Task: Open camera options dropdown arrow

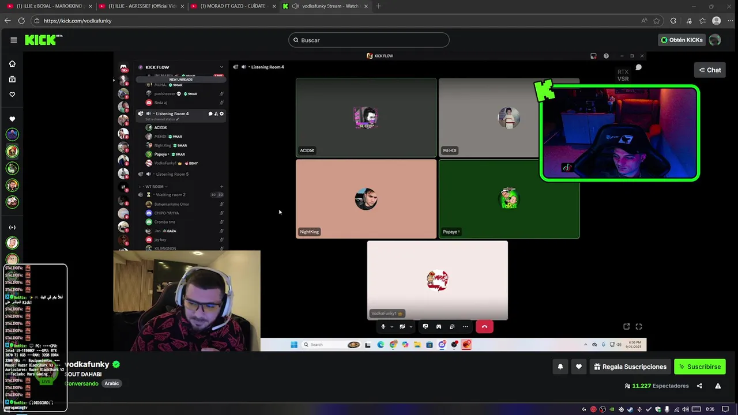Action: coord(411,327)
